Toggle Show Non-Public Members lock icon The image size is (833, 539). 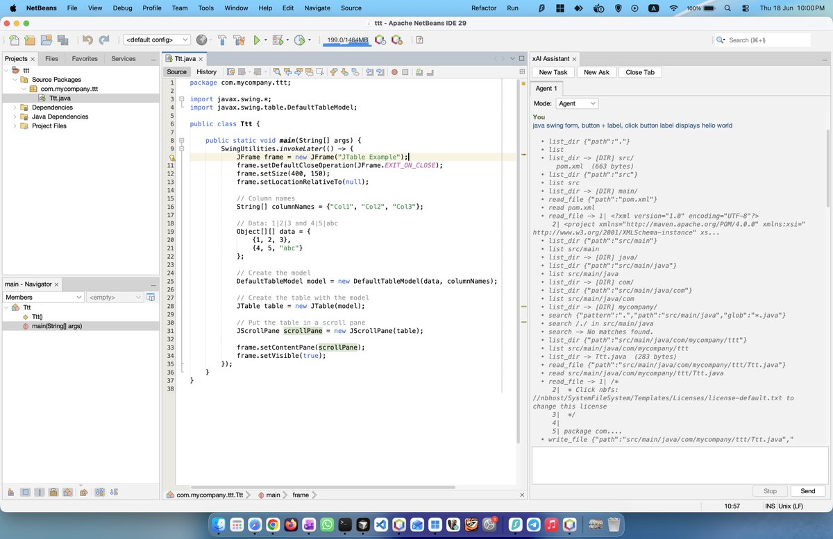pos(53,493)
